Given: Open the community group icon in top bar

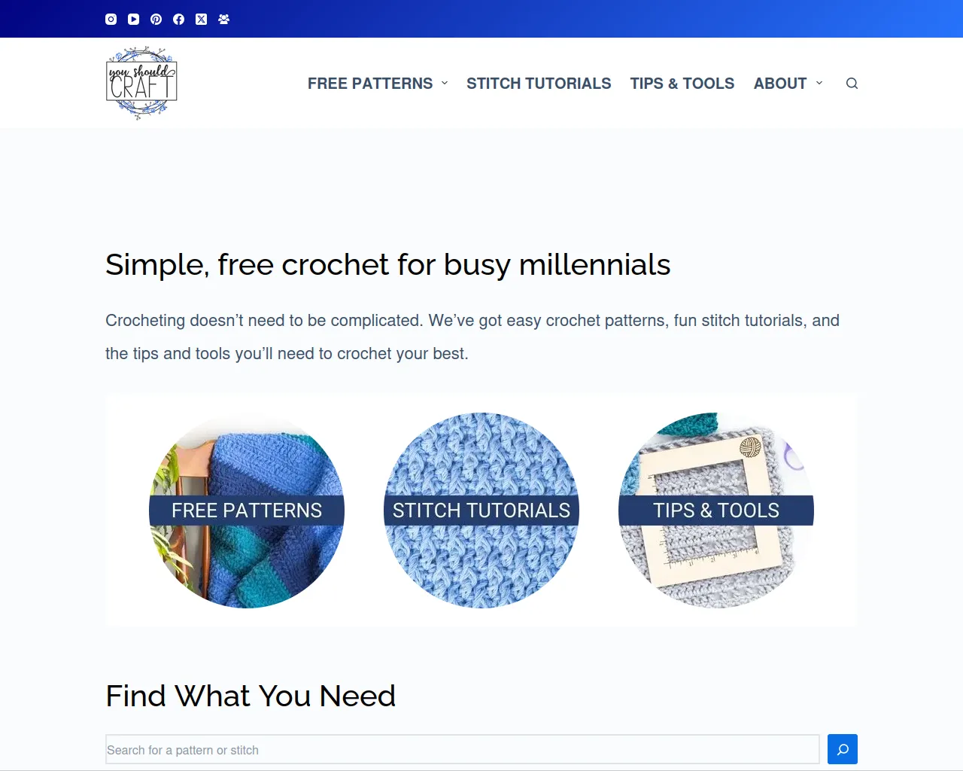Looking at the screenshot, I should pyautogui.click(x=223, y=19).
